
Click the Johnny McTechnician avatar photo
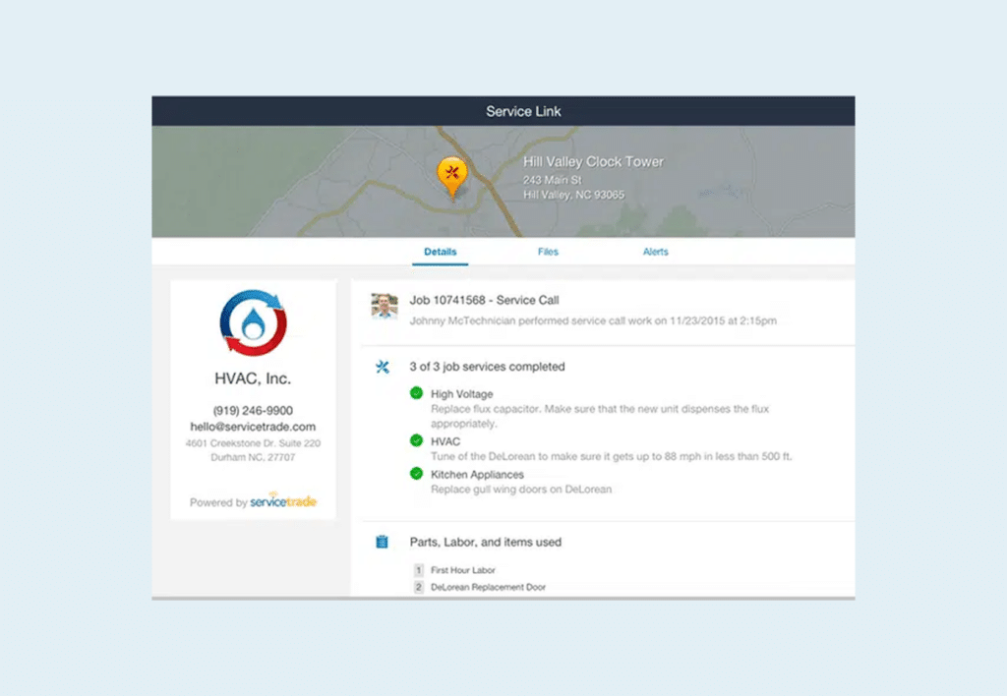(384, 306)
